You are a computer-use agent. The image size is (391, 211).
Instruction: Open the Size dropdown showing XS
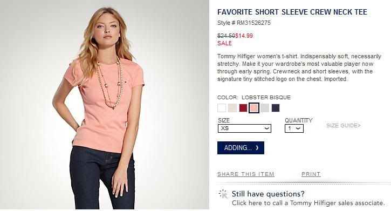pos(244,128)
